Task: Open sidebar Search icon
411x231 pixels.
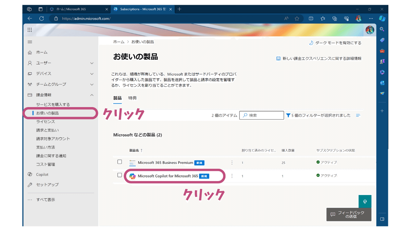Action: [x=382, y=29]
